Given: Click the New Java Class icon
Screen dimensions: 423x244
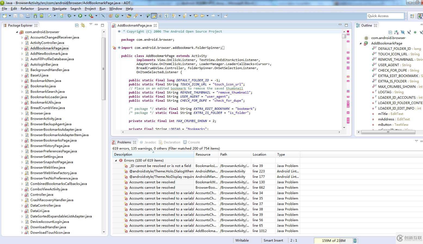Looking at the screenshot, I should pos(117,16).
